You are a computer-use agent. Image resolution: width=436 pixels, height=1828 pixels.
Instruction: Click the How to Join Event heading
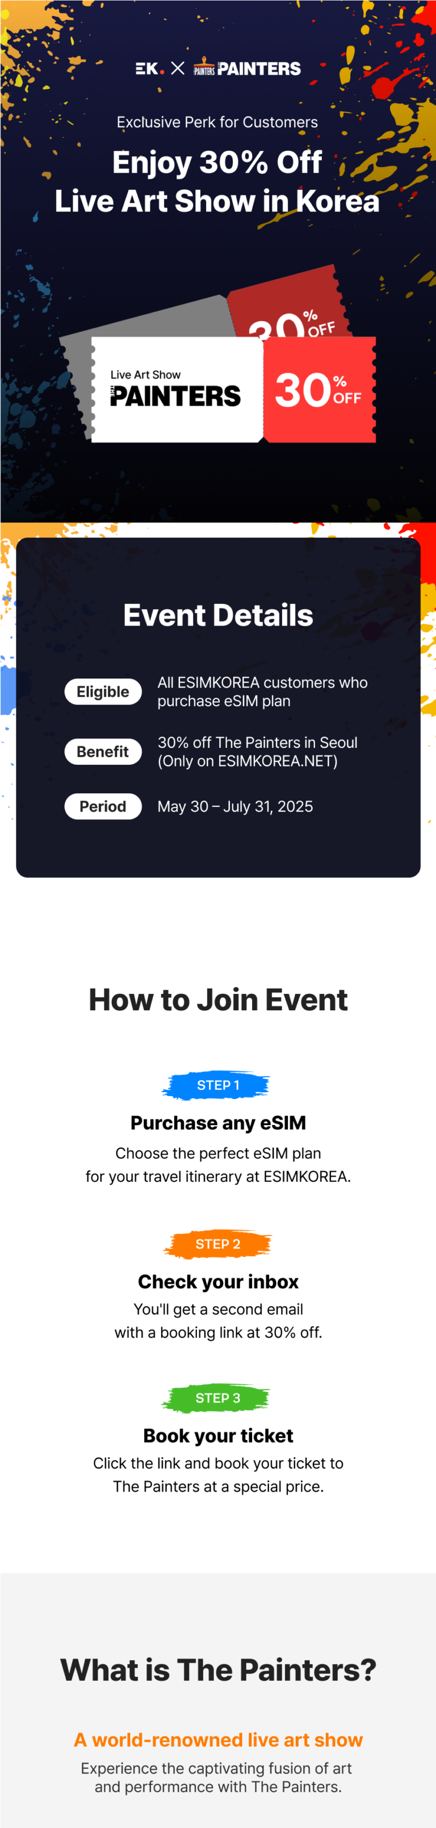219,999
